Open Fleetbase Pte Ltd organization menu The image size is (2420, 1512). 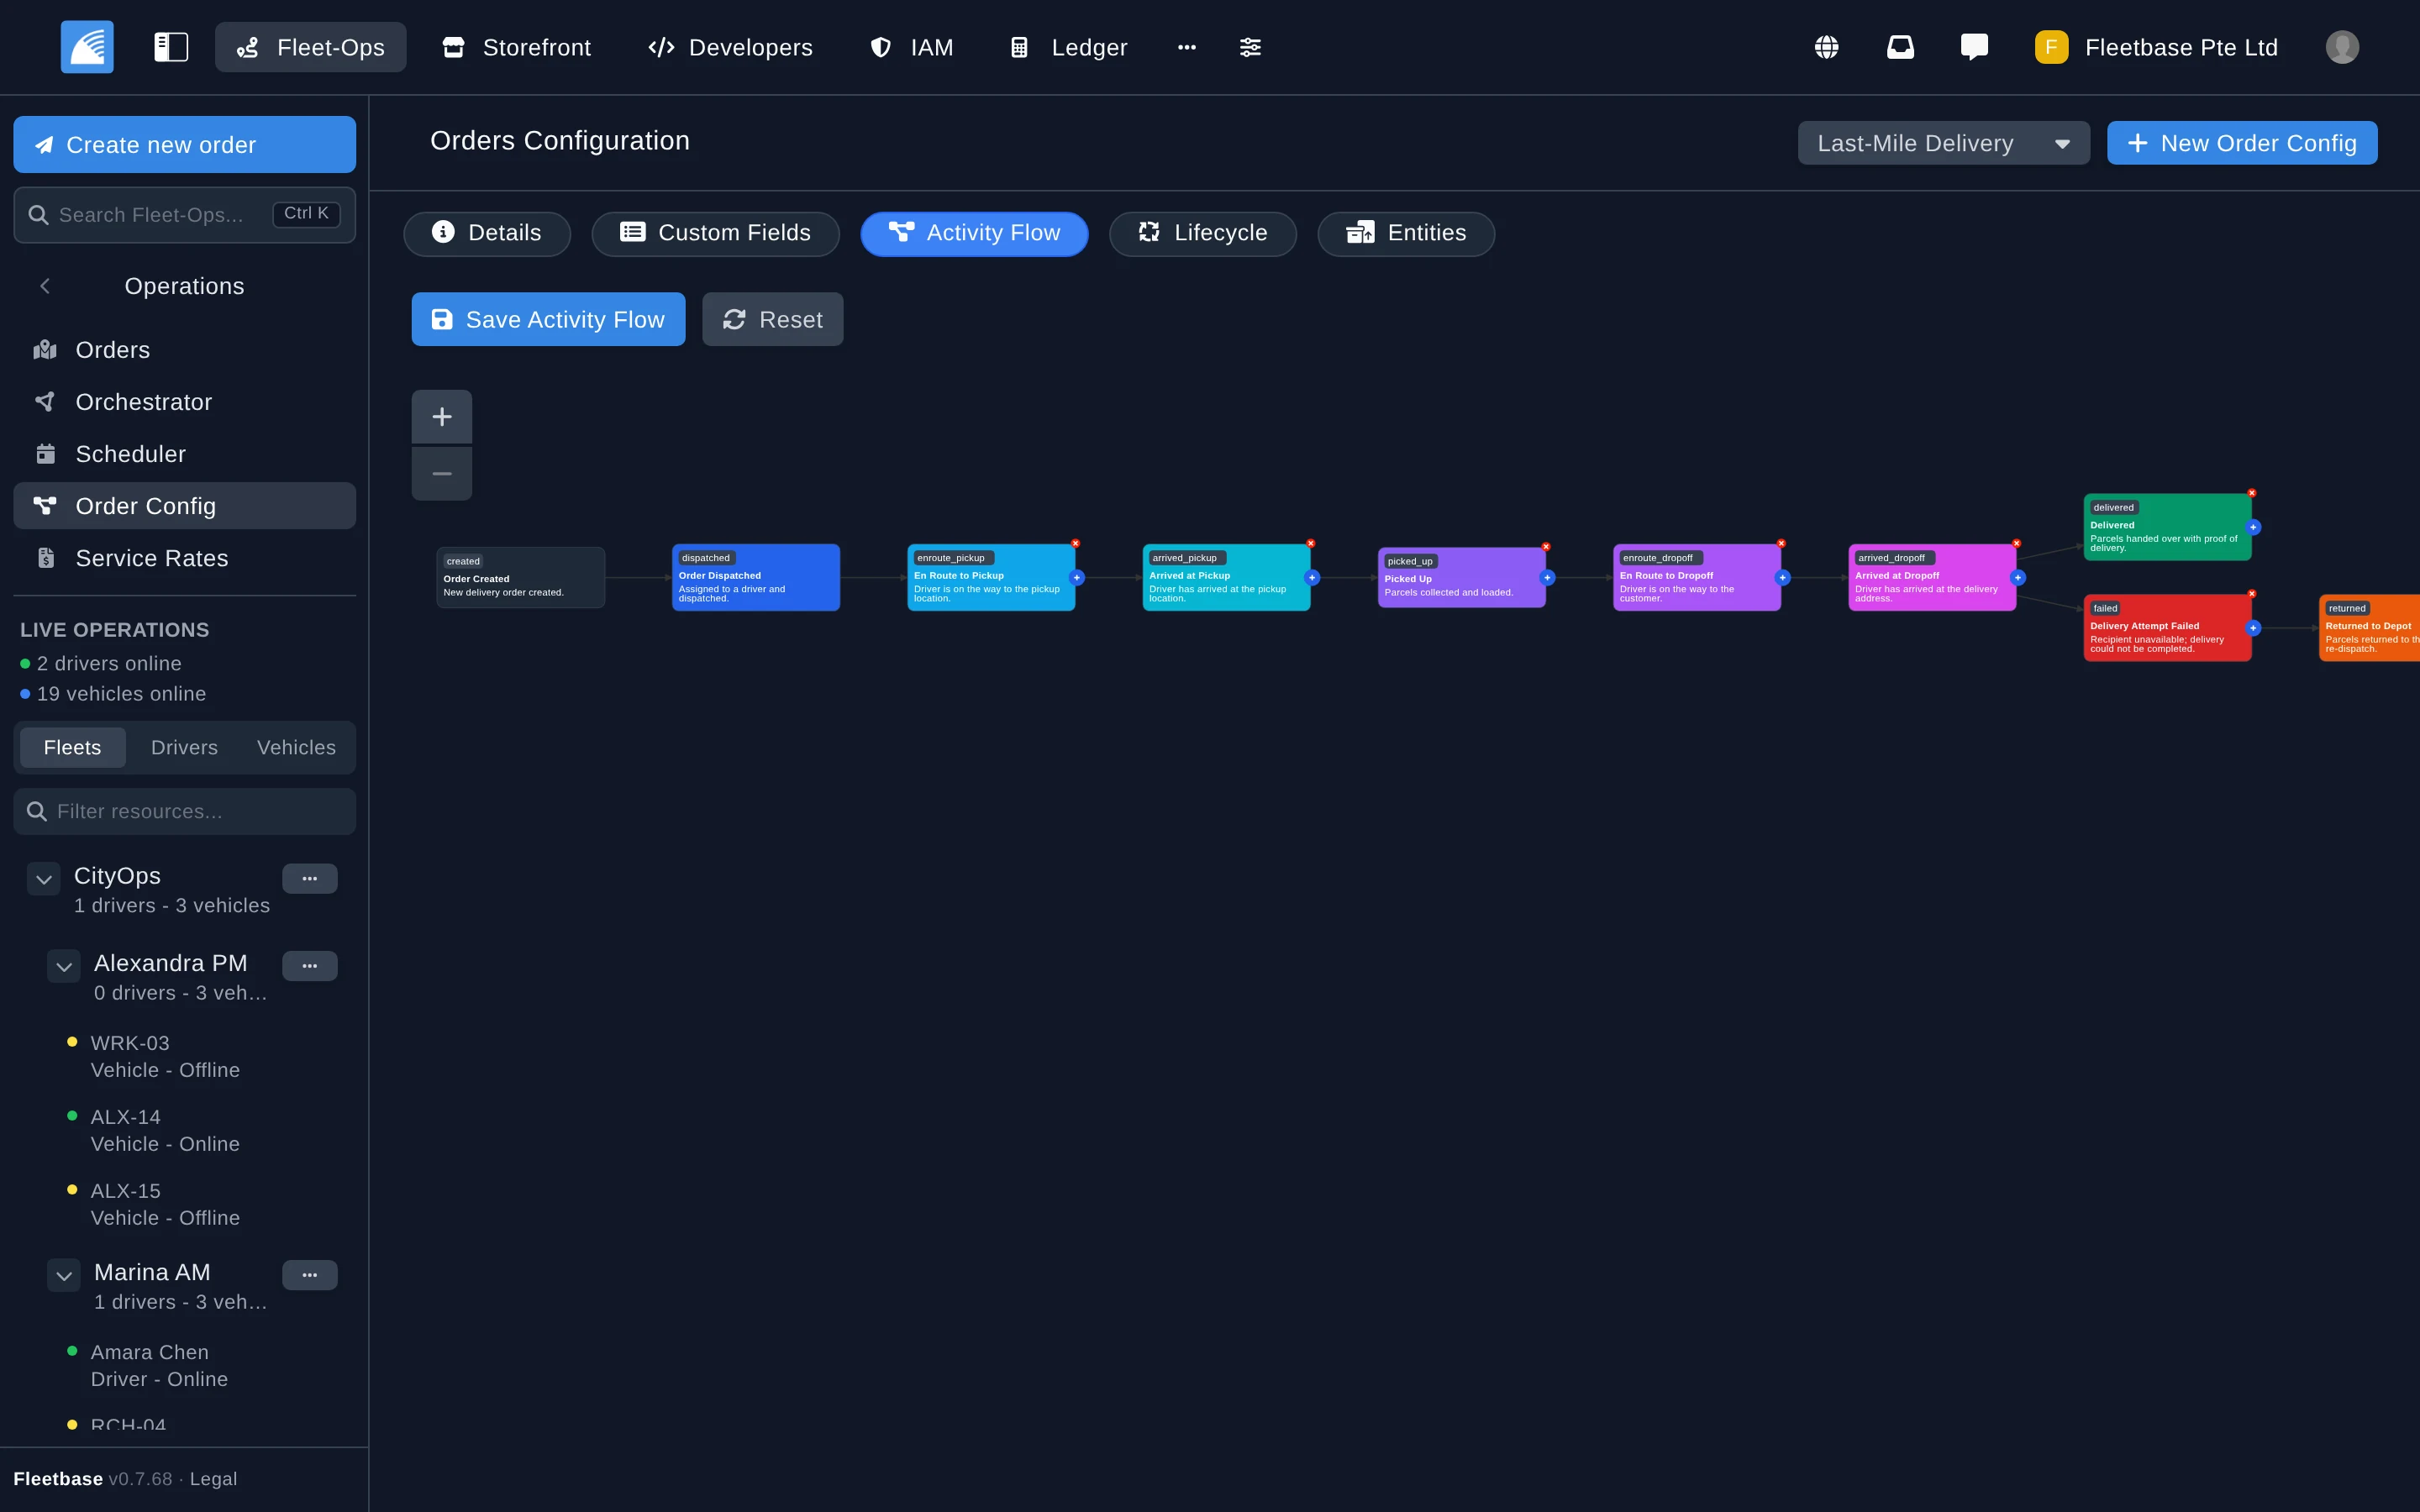coord(2157,47)
